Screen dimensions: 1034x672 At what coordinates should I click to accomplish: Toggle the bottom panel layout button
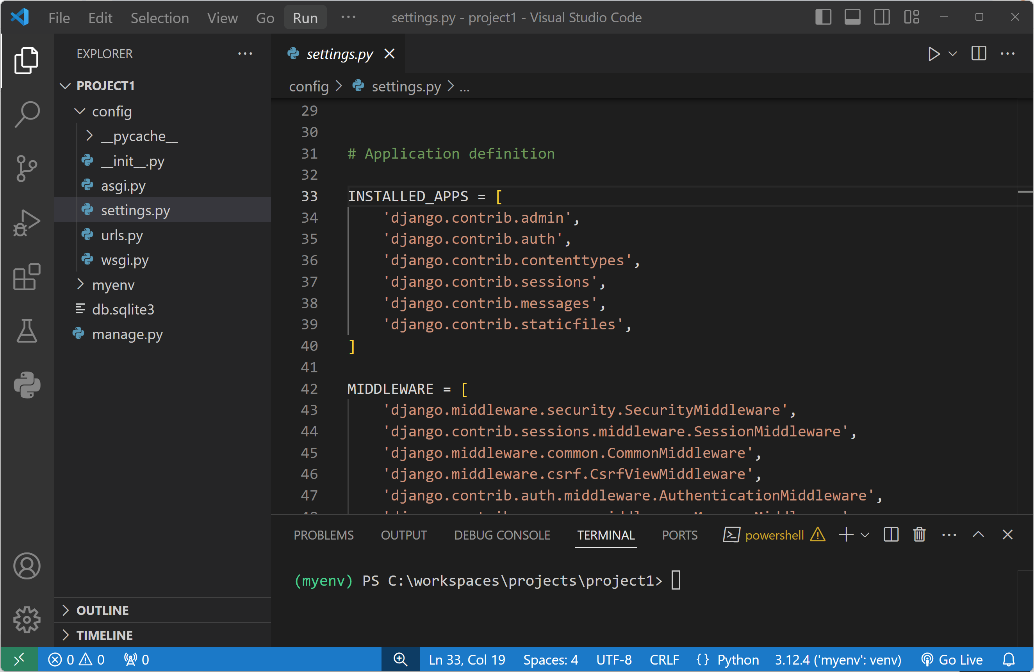(x=852, y=18)
